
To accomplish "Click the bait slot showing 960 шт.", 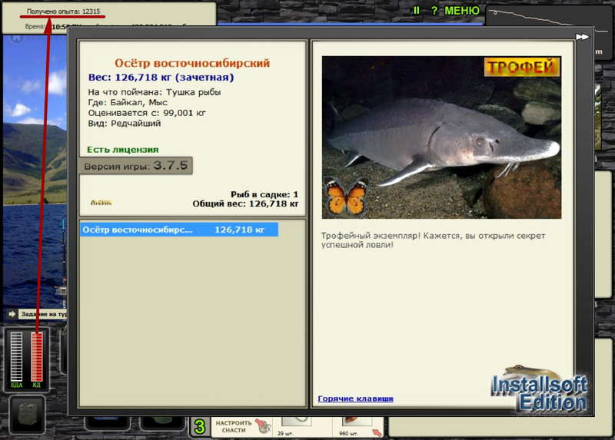I will tap(357, 427).
